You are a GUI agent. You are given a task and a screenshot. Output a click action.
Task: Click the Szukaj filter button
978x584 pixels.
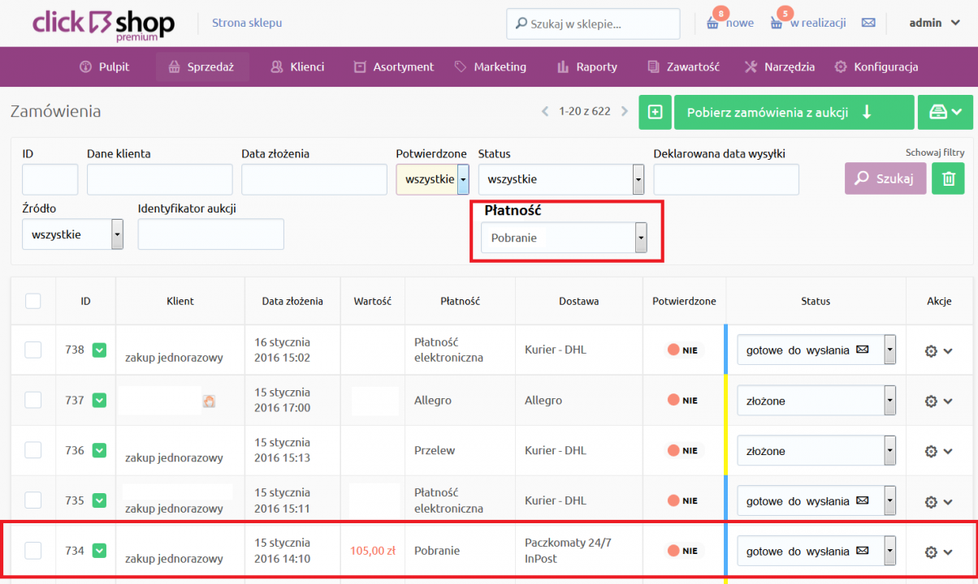point(885,178)
